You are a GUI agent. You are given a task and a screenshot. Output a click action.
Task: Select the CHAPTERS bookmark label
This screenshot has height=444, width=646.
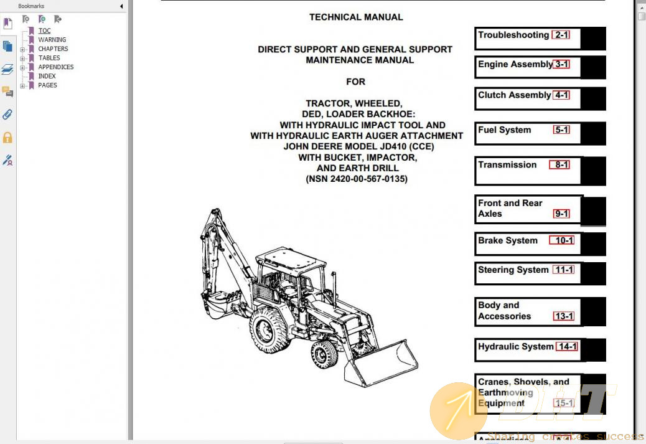click(53, 49)
